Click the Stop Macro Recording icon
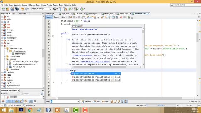Image resolution: width=201 pixels, height=113 pixels. [124, 17]
